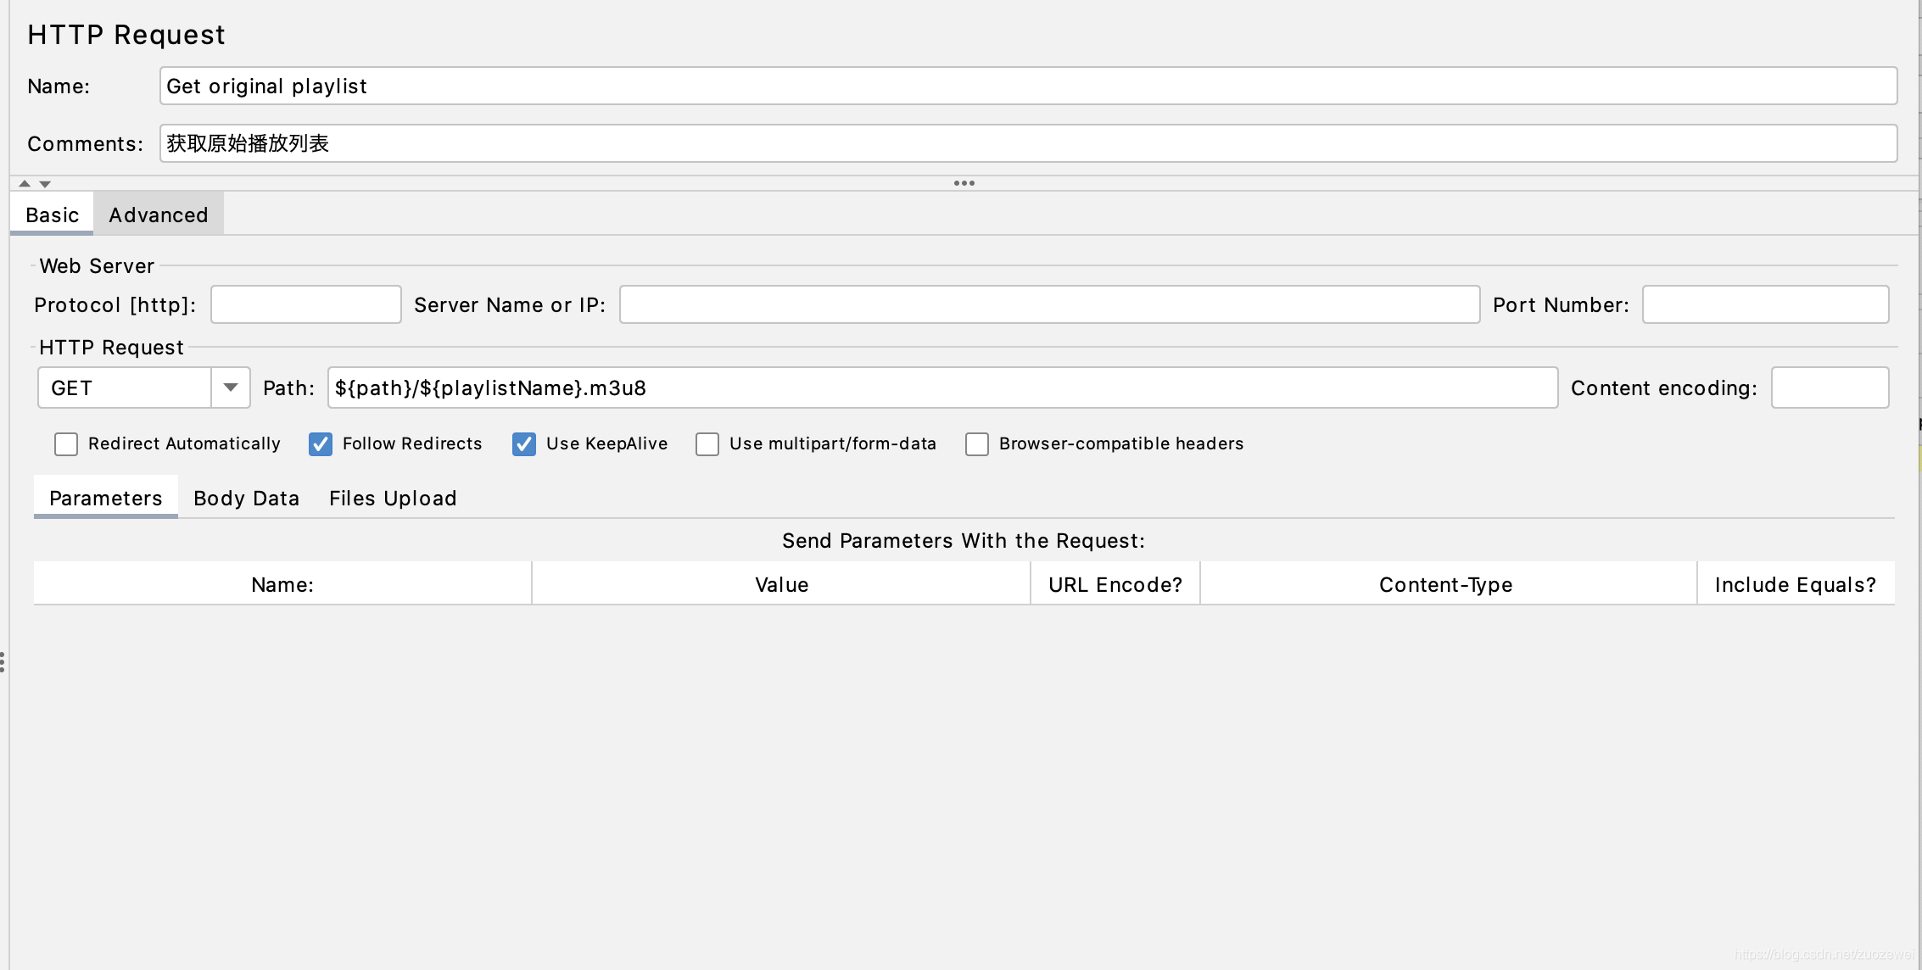Open the GET method dropdown arrow

[230, 387]
